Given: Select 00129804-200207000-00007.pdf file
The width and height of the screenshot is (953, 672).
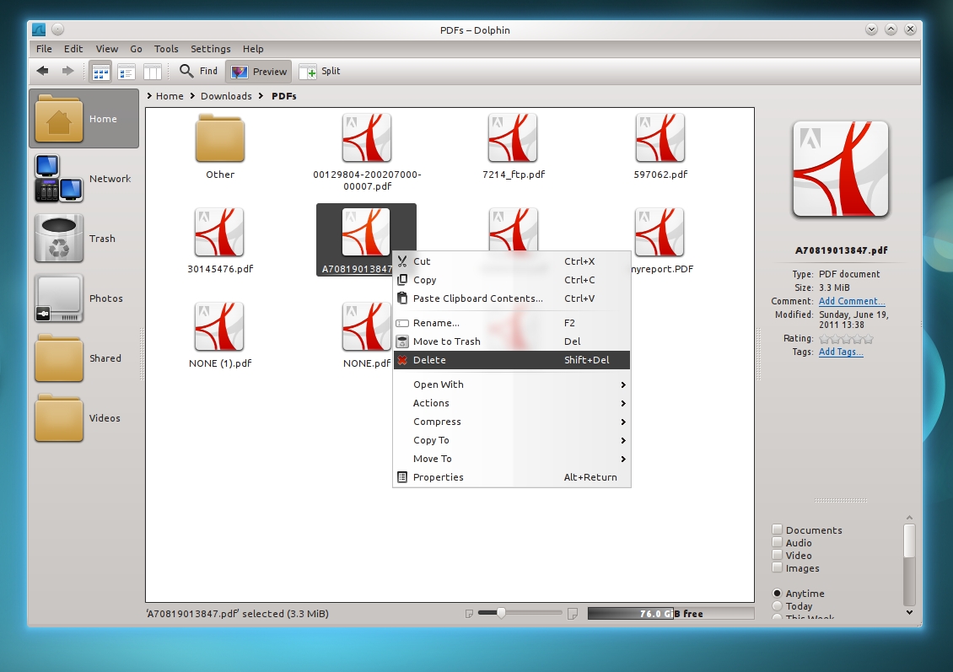Looking at the screenshot, I should click(x=367, y=138).
